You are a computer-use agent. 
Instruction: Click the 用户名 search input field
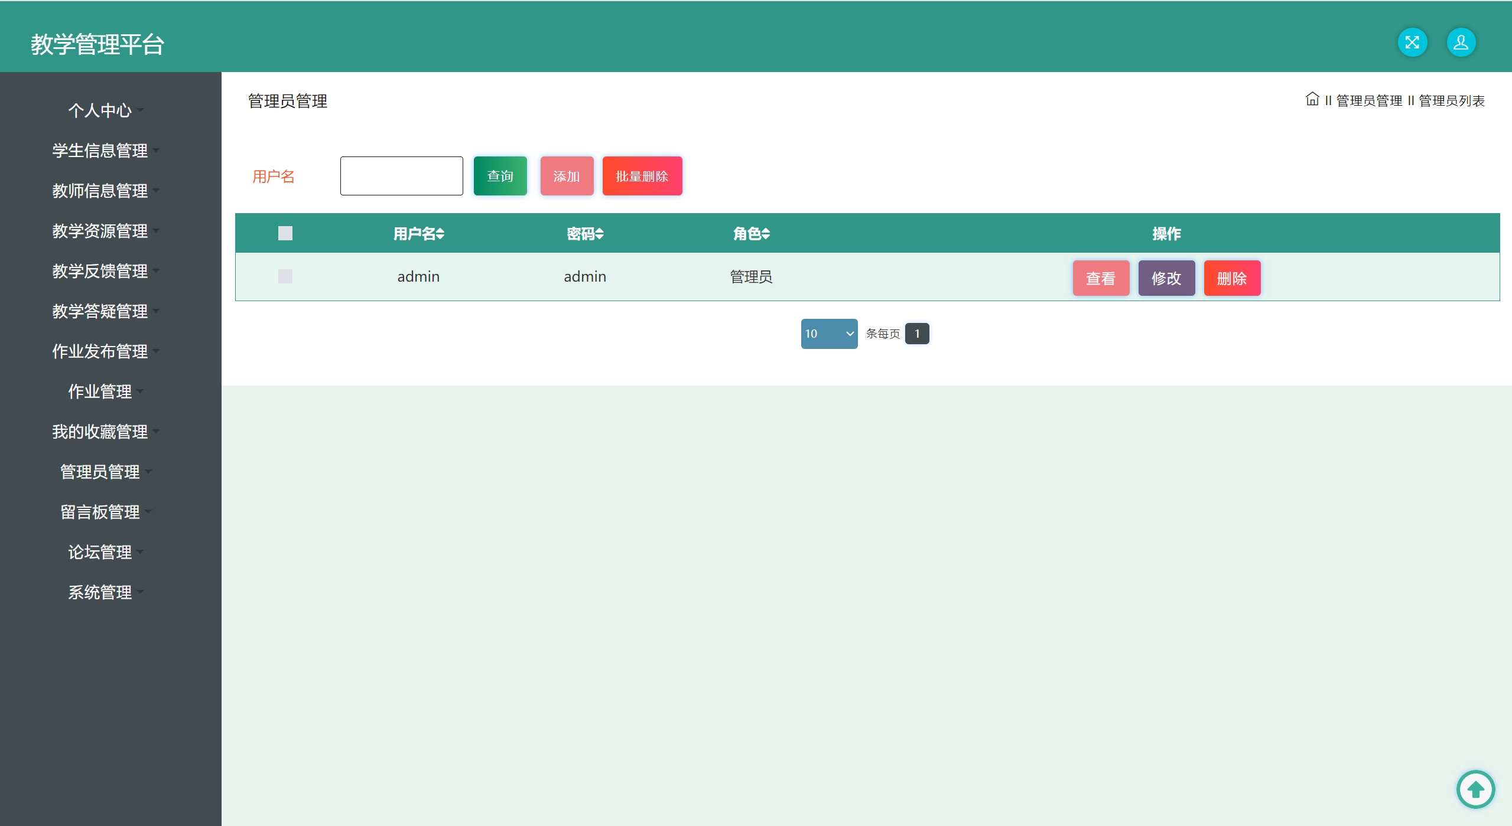401,176
